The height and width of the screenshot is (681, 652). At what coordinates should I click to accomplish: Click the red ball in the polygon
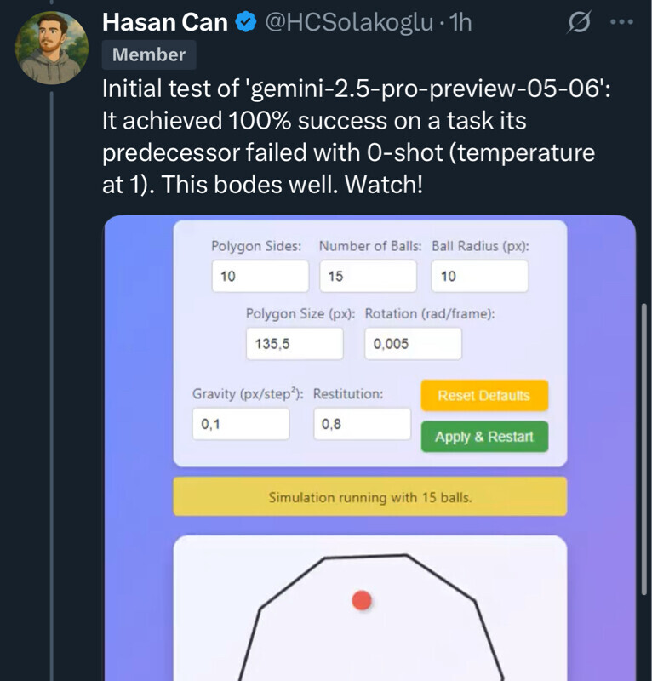point(362,600)
